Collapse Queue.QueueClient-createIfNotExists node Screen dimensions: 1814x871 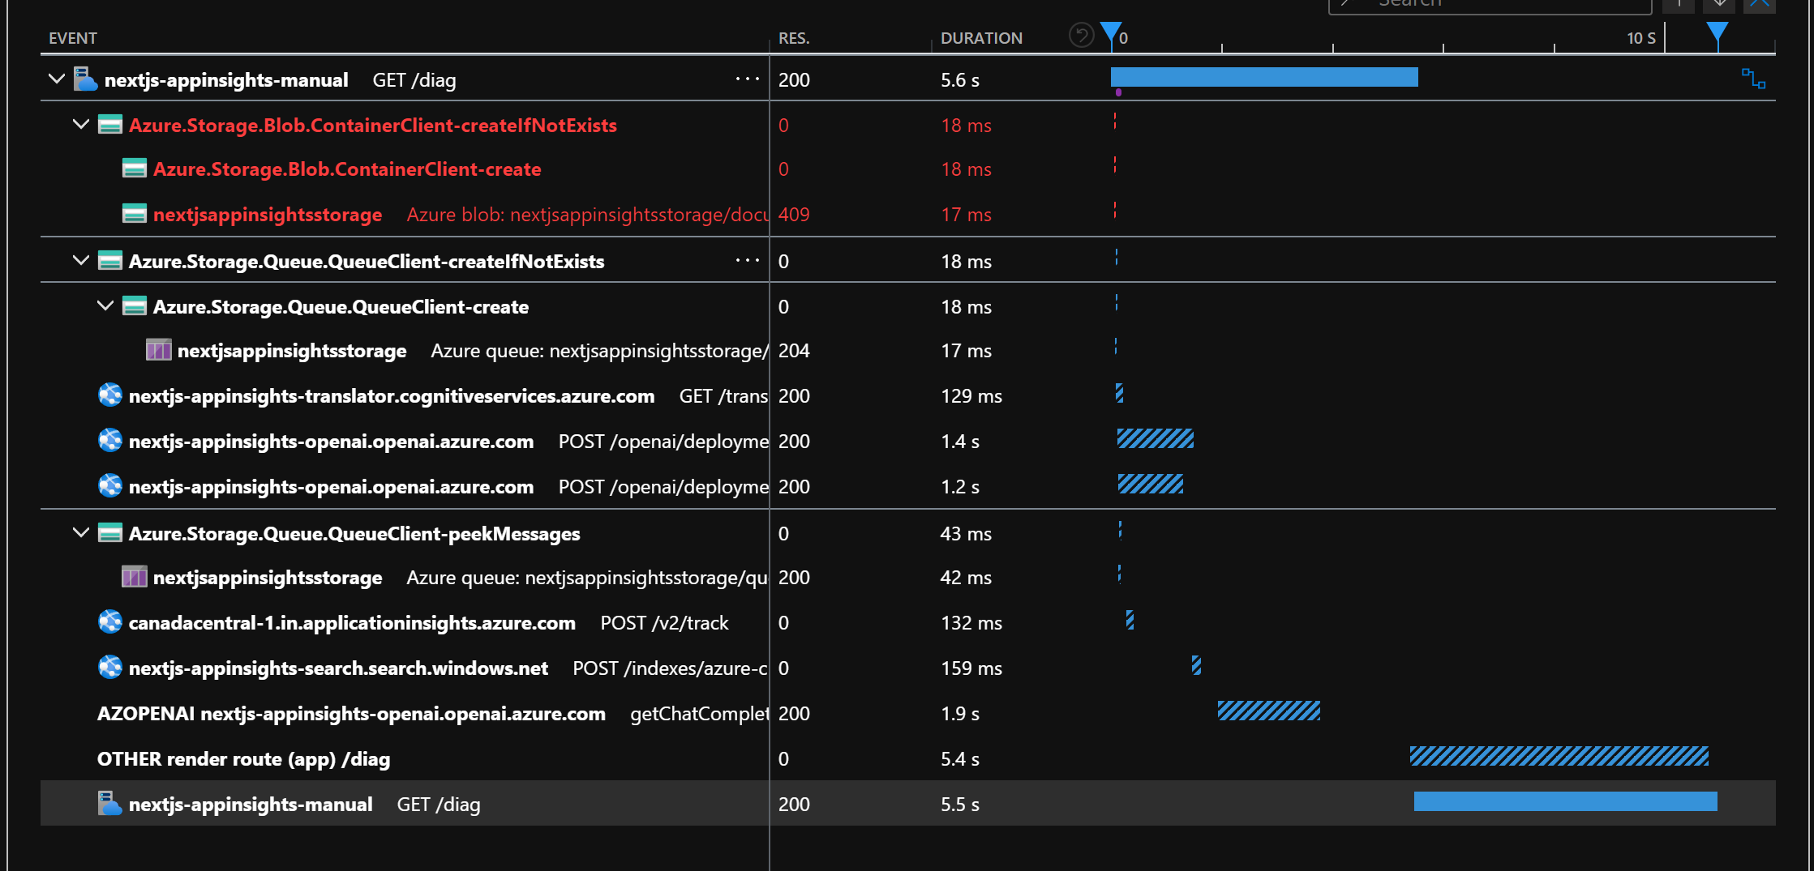pos(80,261)
